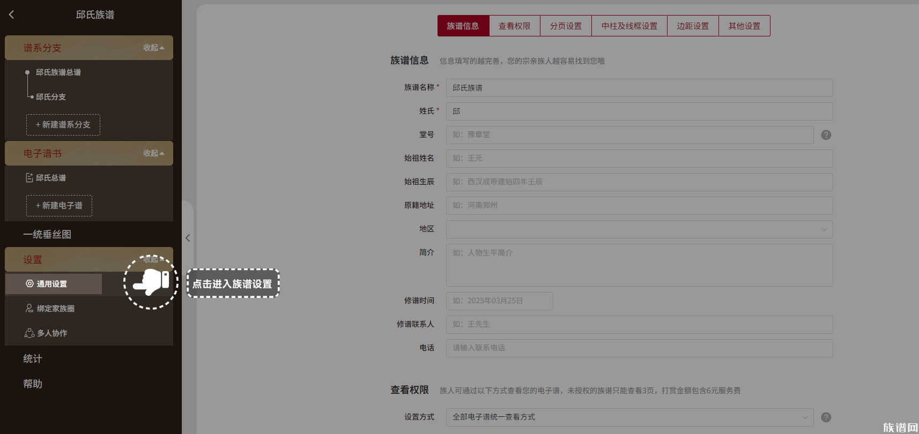Click the 姓氏 input field
919x434 pixels.
tap(640, 111)
